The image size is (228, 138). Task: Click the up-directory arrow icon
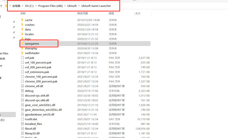tap(1, 6)
